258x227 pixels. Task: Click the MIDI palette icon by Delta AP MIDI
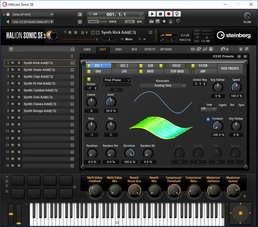[8, 14]
